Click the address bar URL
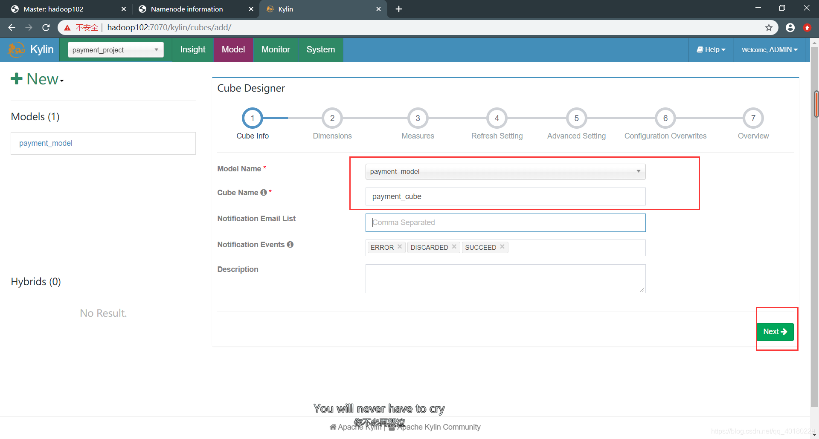819x439 pixels. tap(169, 28)
